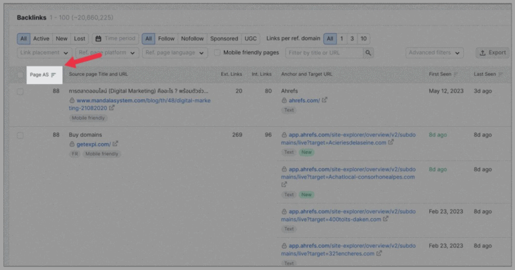Viewport: 515px width, 270px height.
Task: Tick the select-all checkbox in table header
Action: click(20, 75)
